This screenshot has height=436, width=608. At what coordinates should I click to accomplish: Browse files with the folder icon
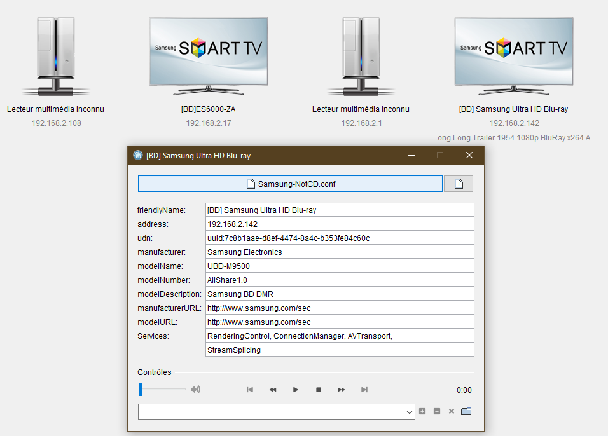click(466, 411)
